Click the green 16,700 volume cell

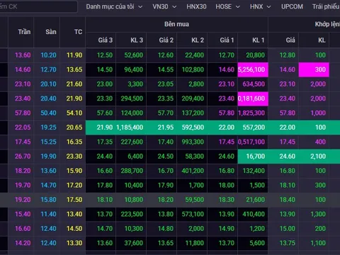(x=253, y=157)
